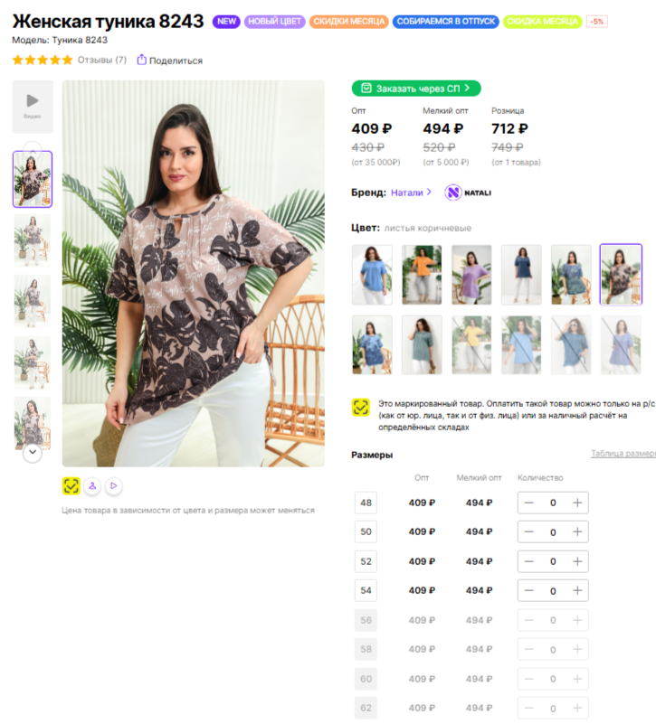The width and height of the screenshot is (656, 724).
Task: Open the Натали brand link with chevron
Action: coord(411,193)
